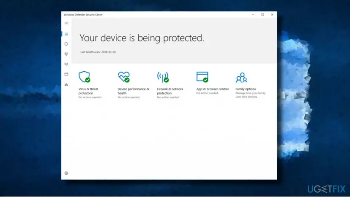Open app browser window icon in sidebar
The width and height of the screenshot is (350, 197).
coord(66,74)
